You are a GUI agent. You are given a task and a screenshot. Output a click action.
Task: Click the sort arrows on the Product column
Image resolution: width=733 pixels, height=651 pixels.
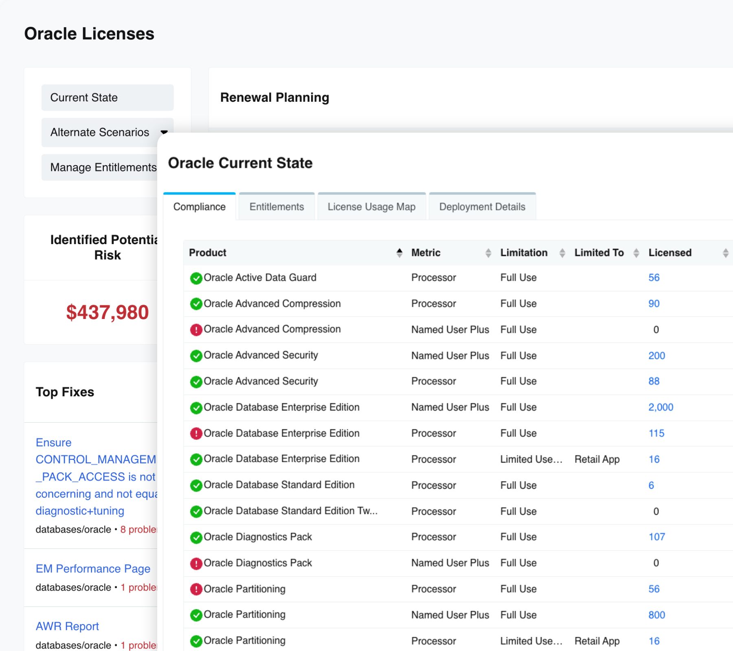point(399,253)
